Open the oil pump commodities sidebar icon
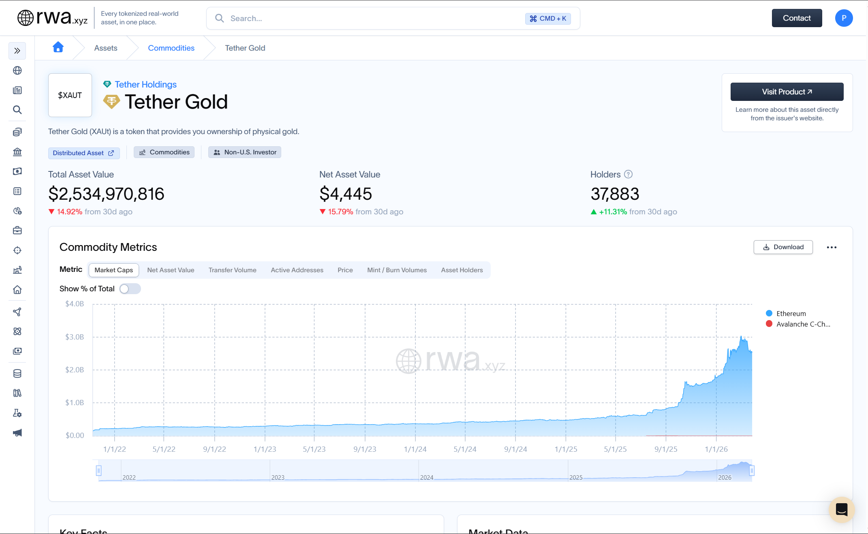 coord(17,270)
